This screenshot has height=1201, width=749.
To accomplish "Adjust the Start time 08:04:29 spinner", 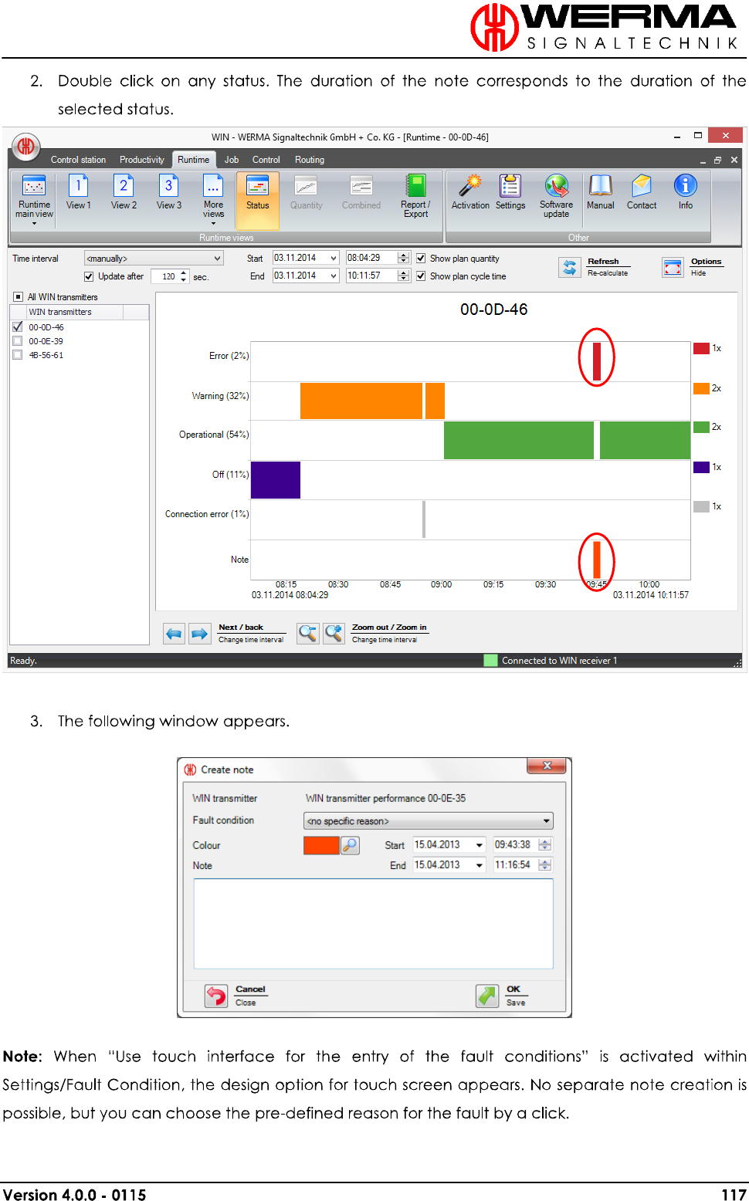I will 403,259.
